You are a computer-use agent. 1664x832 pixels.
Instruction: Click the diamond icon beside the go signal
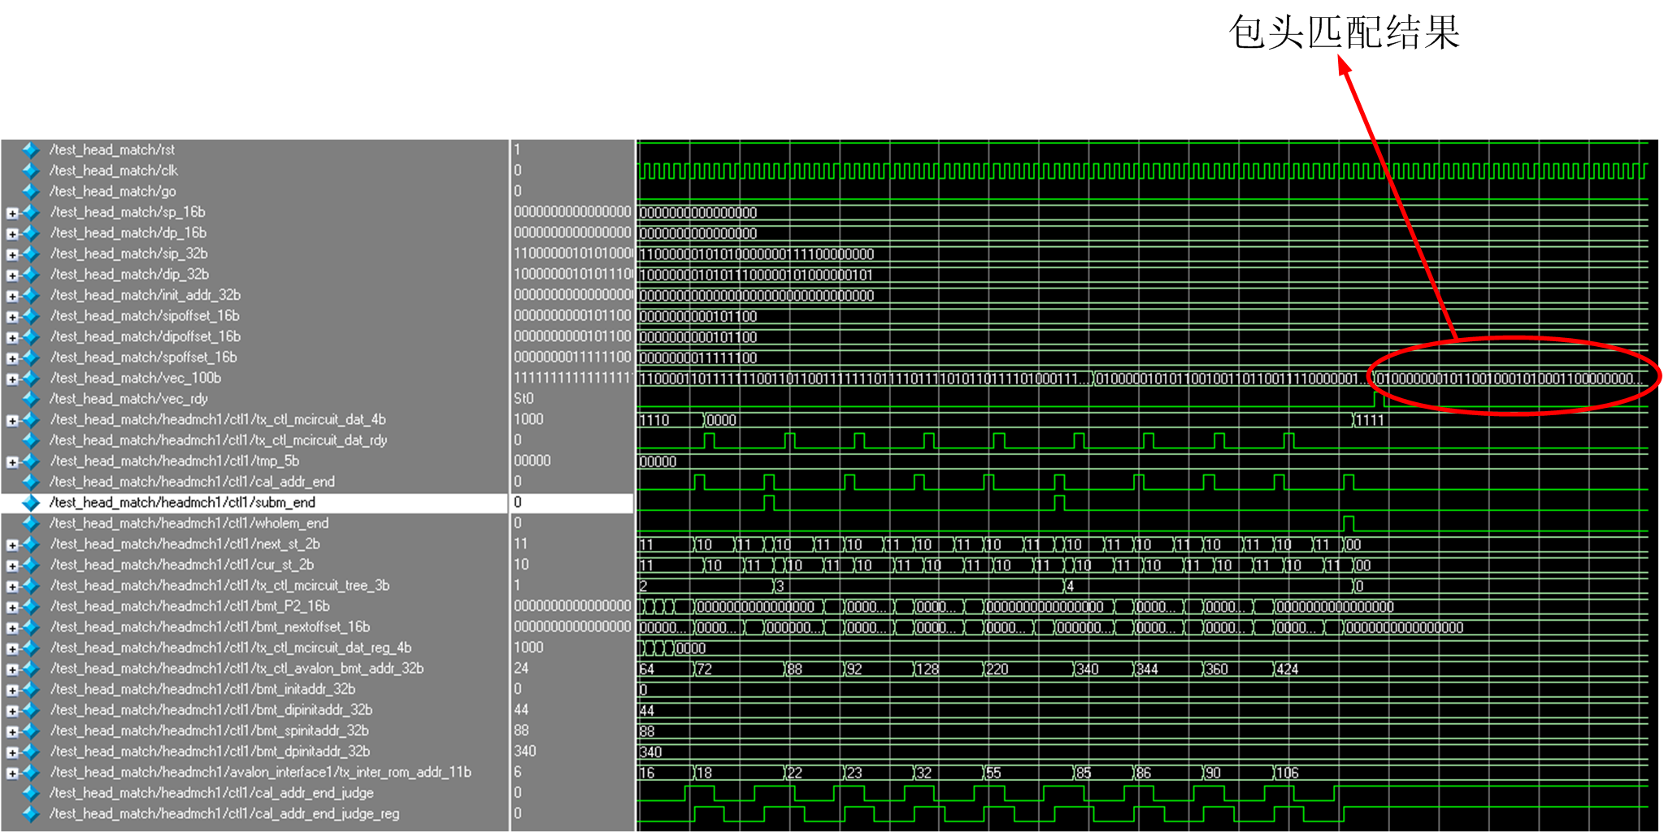(31, 192)
